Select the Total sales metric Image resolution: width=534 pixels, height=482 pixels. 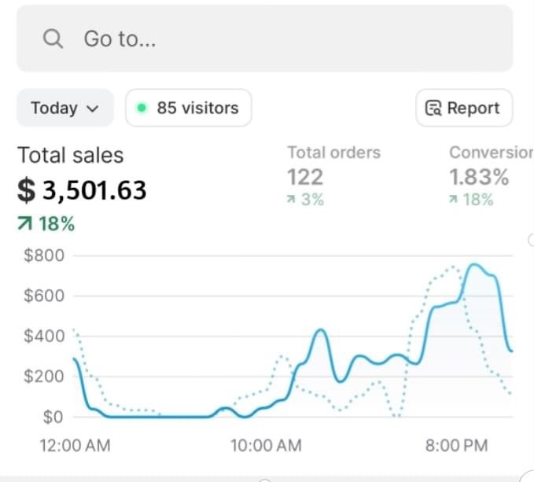71,156
